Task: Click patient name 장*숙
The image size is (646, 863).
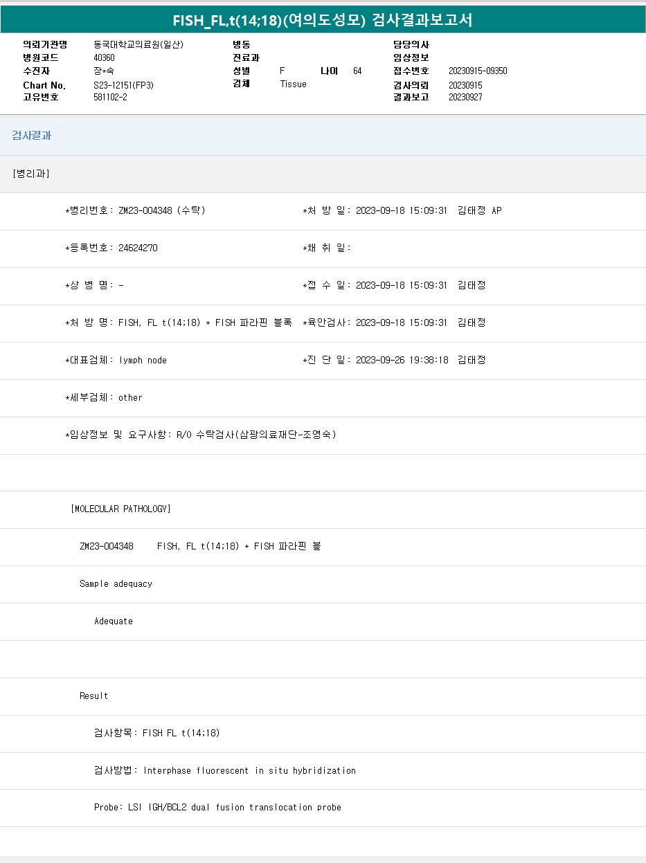Action: [x=105, y=71]
